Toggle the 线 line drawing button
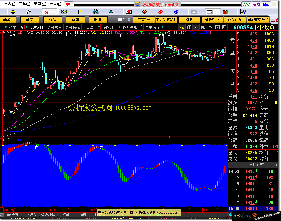This screenshot has height=221, width=281. tap(203, 27)
